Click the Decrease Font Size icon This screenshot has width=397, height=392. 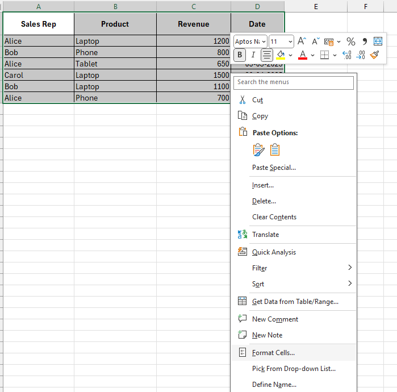coord(315,41)
